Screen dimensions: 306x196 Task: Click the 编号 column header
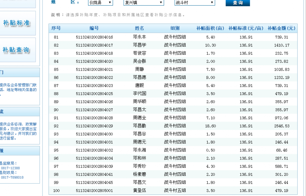tap(94, 28)
